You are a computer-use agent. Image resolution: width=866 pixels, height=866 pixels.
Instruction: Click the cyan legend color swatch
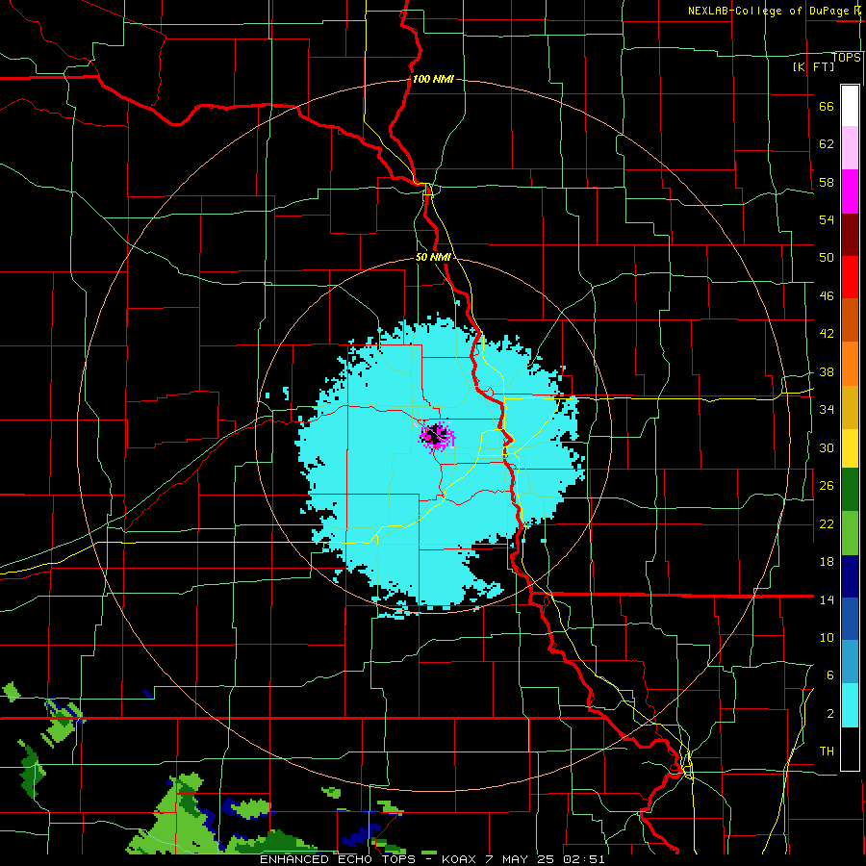[850, 705]
